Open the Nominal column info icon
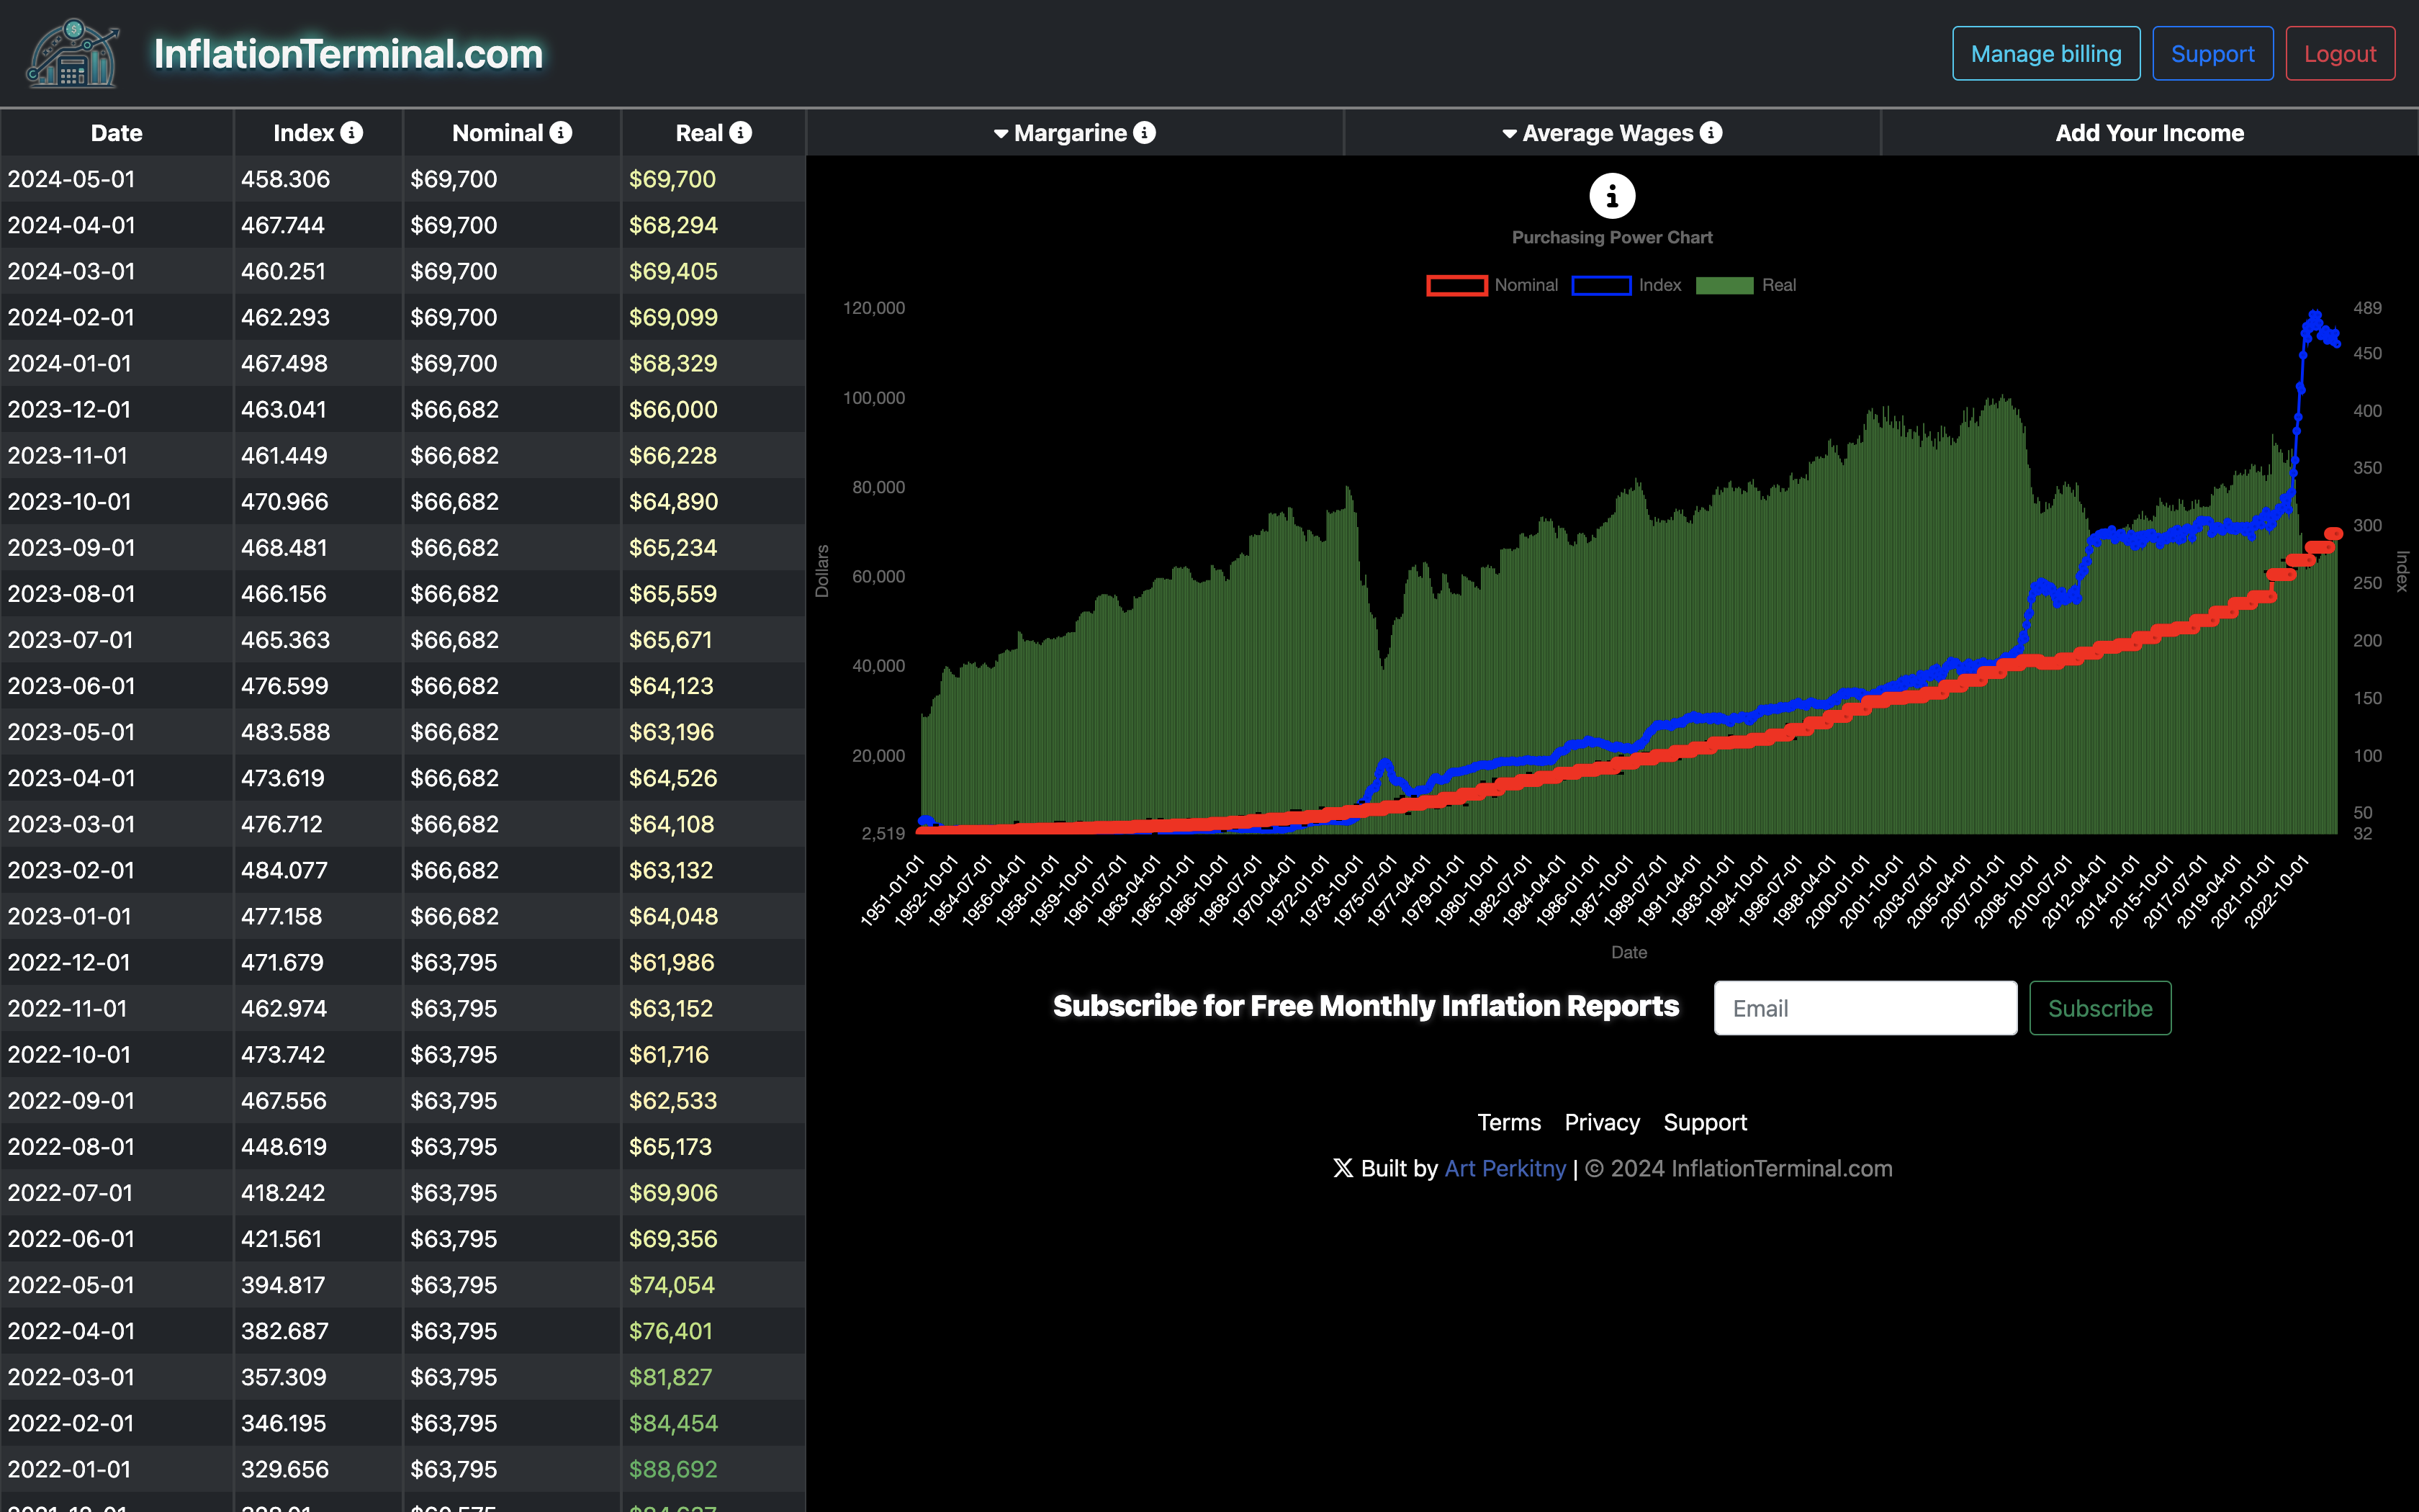Image resolution: width=2419 pixels, height=1512 pixels. (x=561, y=133)
